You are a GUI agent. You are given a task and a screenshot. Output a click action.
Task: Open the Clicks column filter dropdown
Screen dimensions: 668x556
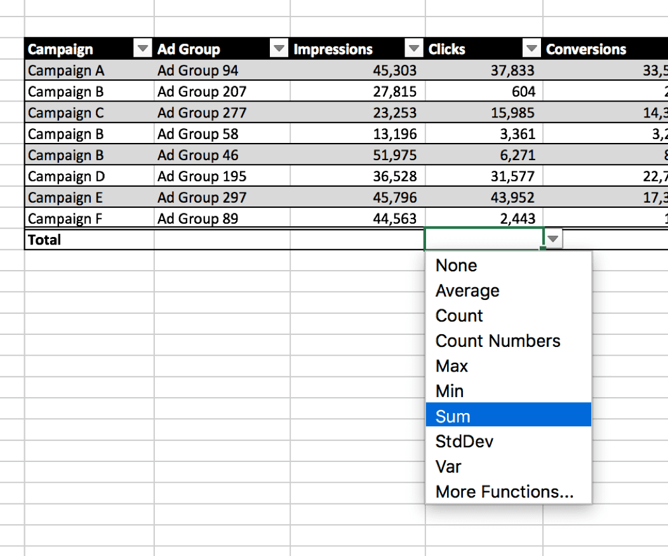pyautogui.click(x=531, y=48)
